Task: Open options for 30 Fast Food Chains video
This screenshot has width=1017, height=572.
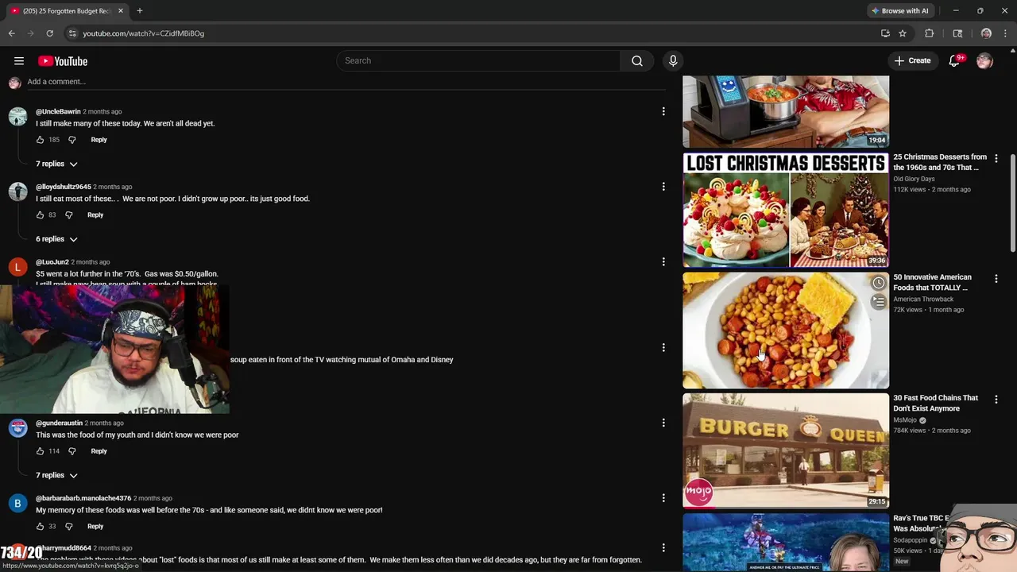Action: pos(996,399)
